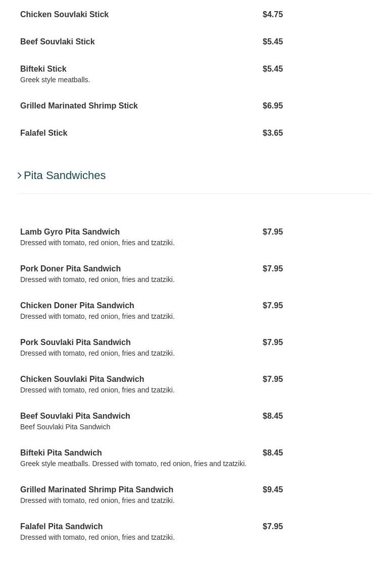
Task: Click the $6.95 shrimp stick price
Action: 273,106
